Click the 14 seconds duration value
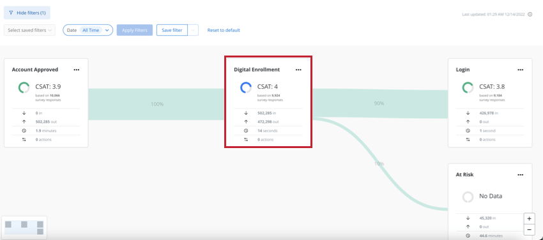This screenshot has width=543, height=240. click(267, 131)
